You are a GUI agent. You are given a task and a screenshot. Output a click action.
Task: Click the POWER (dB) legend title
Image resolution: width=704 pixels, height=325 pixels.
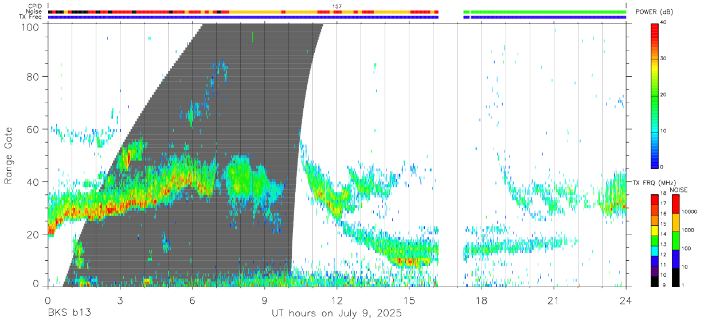654,12
